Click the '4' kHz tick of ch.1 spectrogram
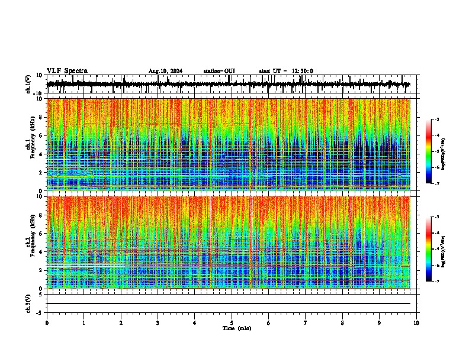 point(41,154)
